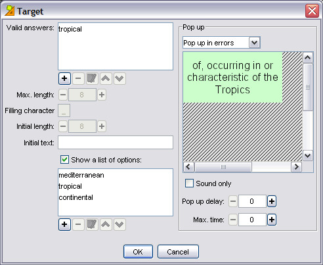Click the Cancel button
Viewport: 323px width, 265px height.
tap(178, 252)
